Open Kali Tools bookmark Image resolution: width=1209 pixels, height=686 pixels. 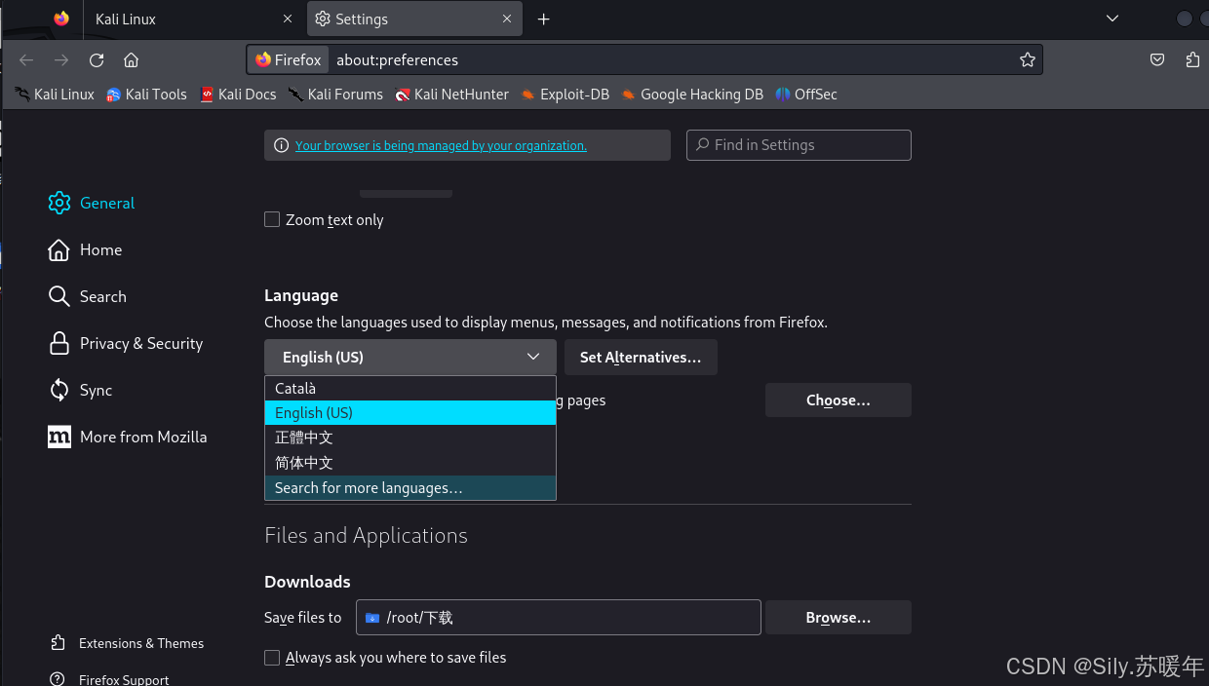coord(146,95)
